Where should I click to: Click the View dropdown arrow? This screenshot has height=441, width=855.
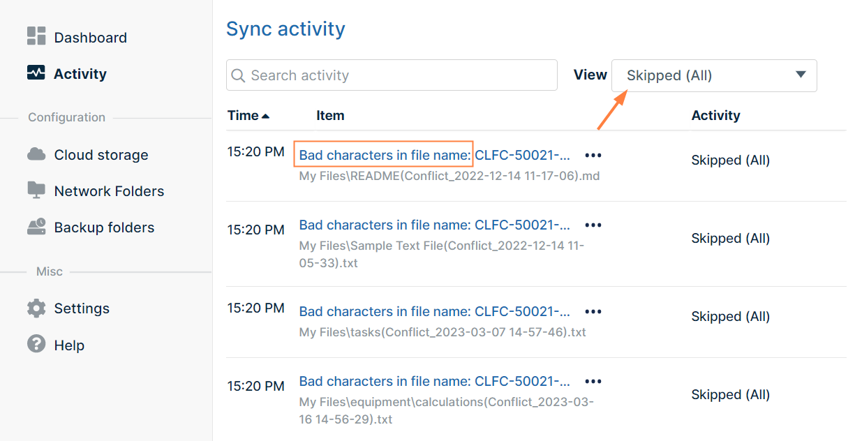(801, 75)
